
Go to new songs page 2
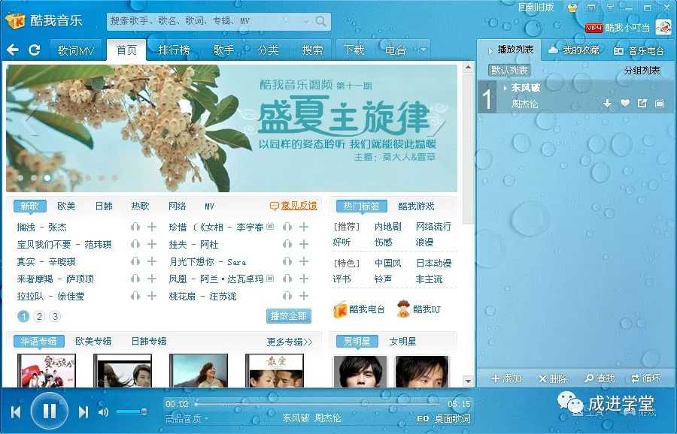(x=39, y=316)
